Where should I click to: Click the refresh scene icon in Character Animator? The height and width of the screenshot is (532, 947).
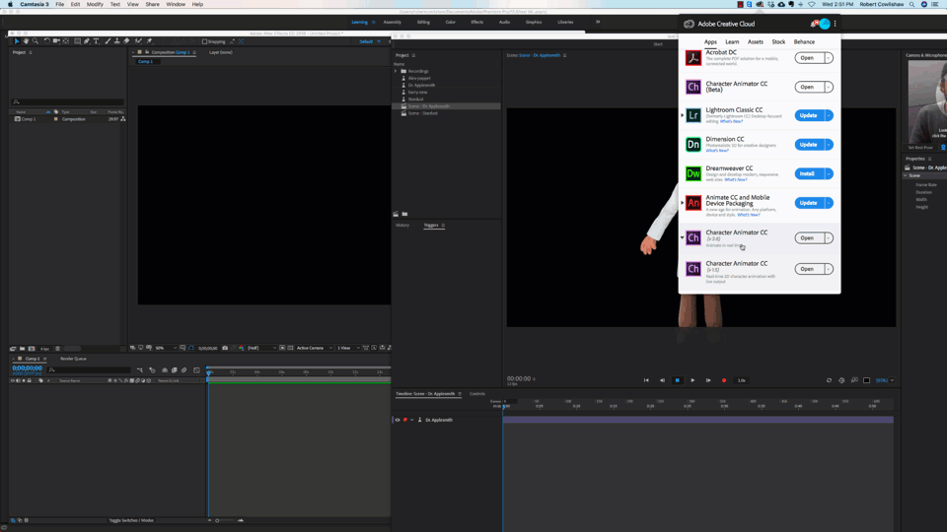[x=830, y=380]
